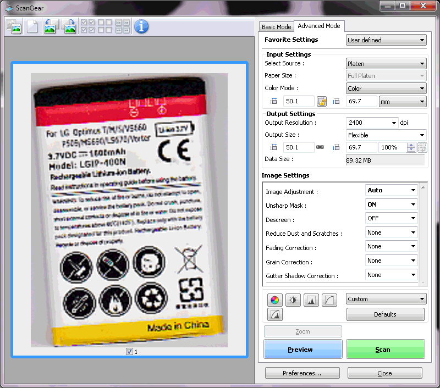Toggle the image 1 checkbox below preview
The height and width of the screenshot is (388, 440).
(x=129, y=352)
